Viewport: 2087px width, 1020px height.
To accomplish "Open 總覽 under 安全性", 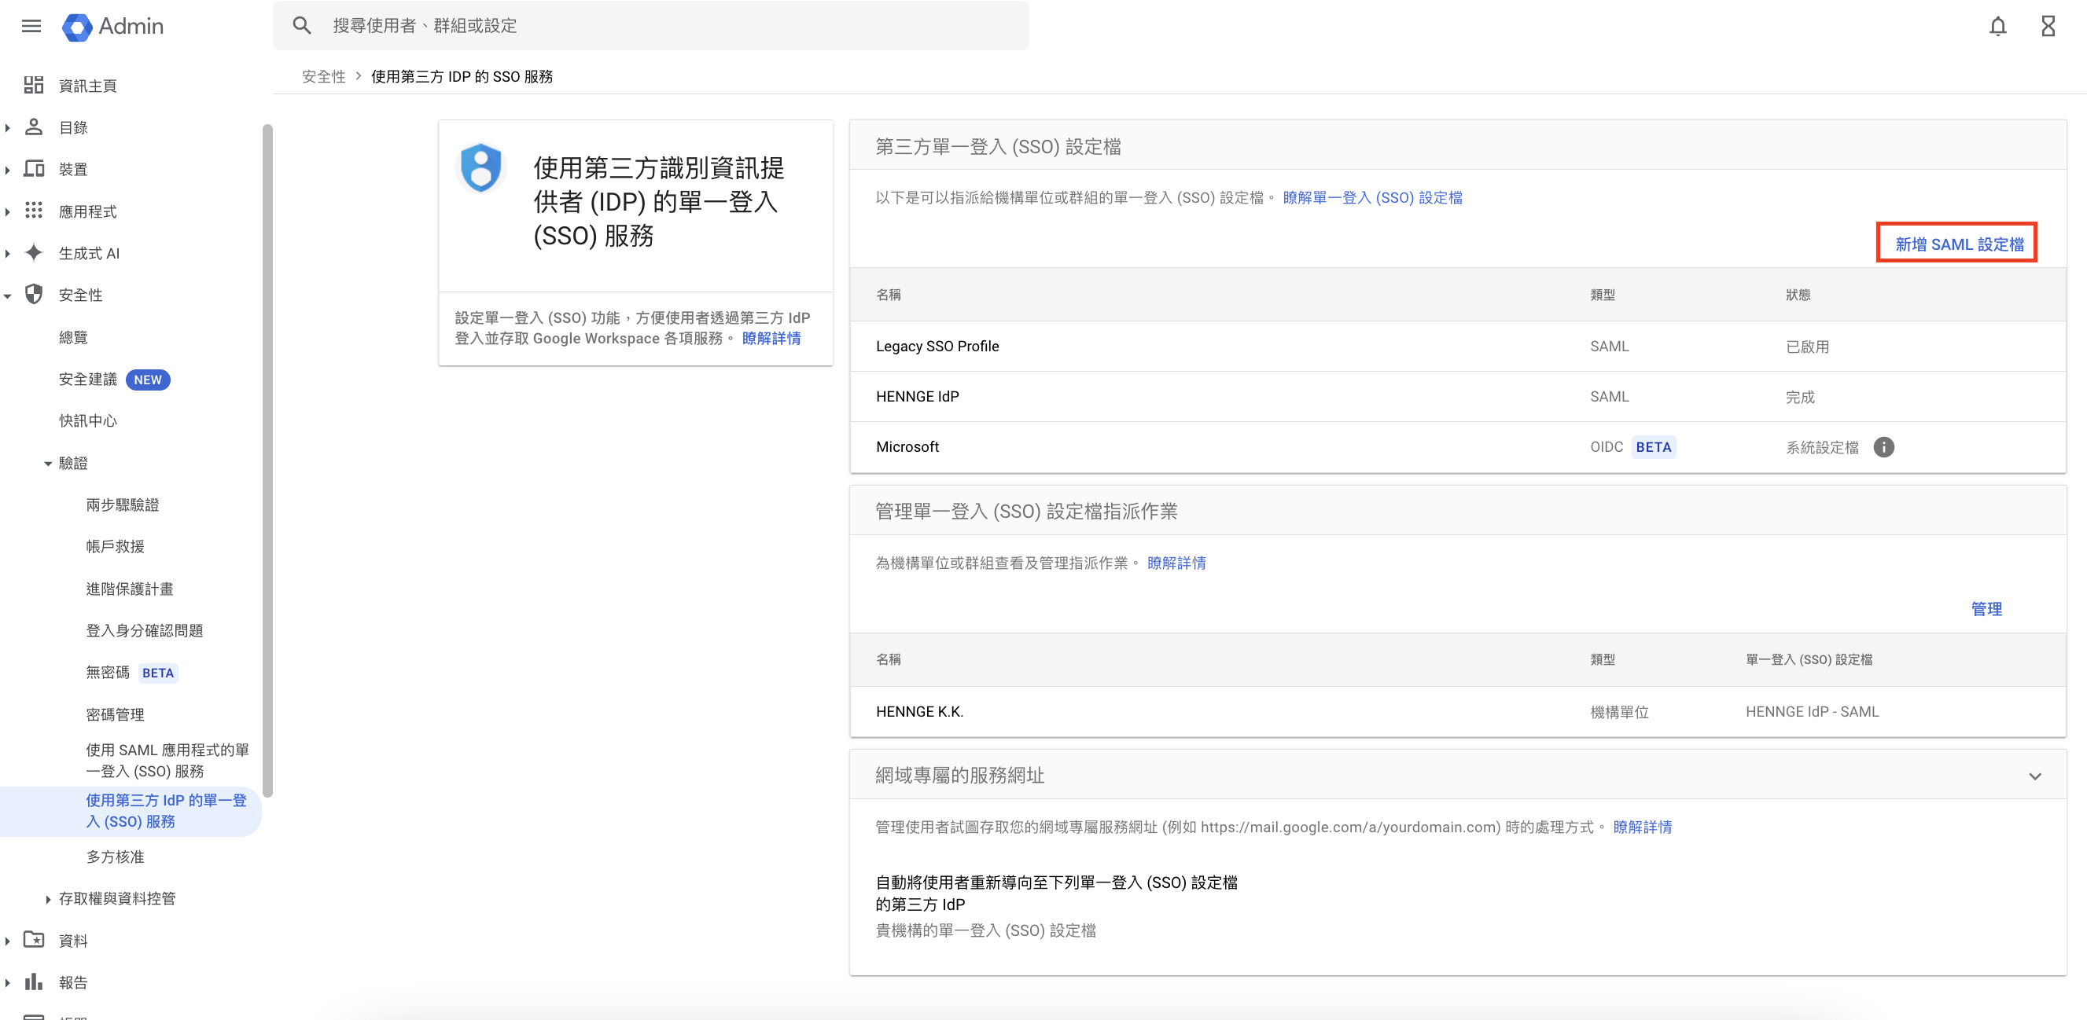I will [73, 337].
